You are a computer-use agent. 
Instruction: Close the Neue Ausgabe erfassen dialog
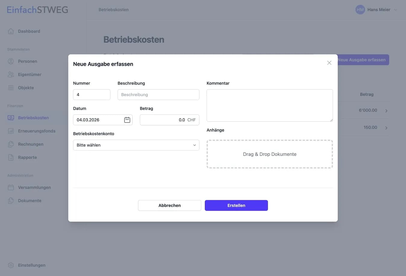(x=329, y=63)
